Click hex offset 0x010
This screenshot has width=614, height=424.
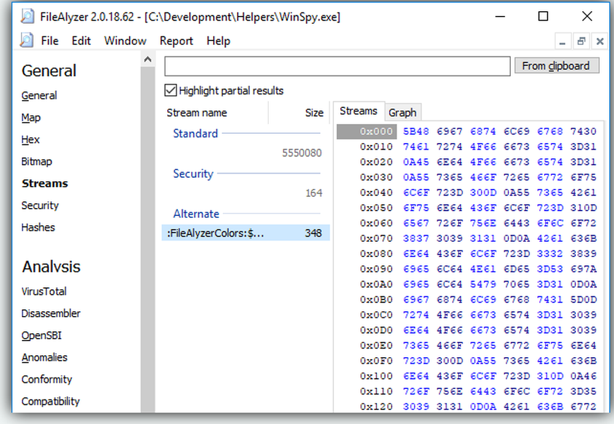point(376,147)
